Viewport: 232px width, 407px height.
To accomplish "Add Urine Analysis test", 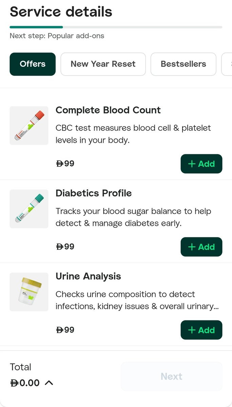I will 201,330.
